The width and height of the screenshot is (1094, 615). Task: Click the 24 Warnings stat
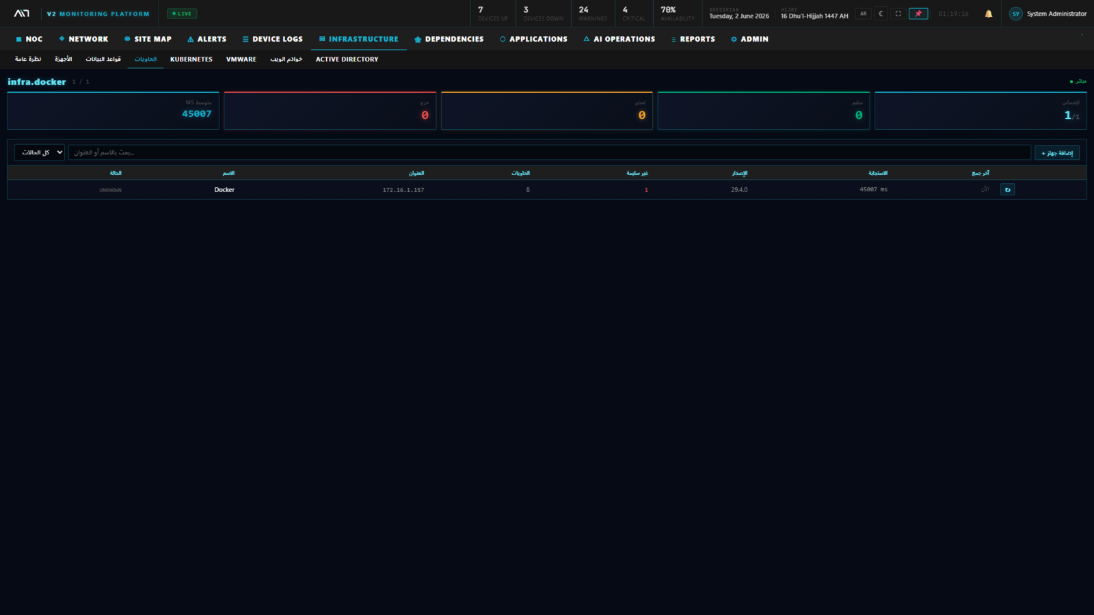[593, 14]
